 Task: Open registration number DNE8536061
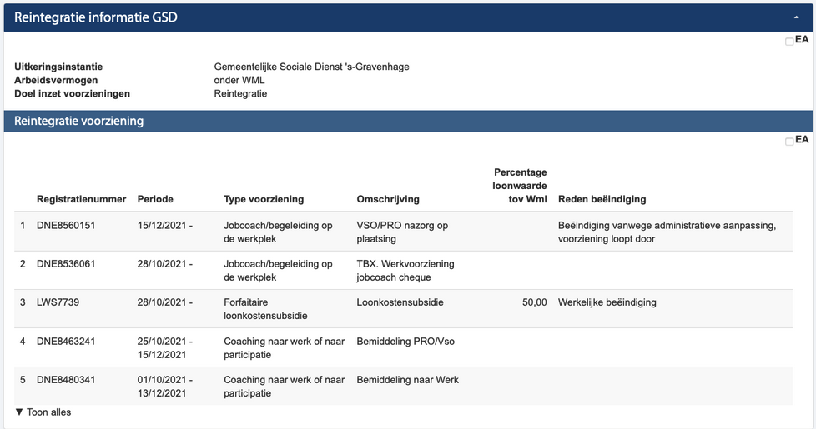(66, 264)
